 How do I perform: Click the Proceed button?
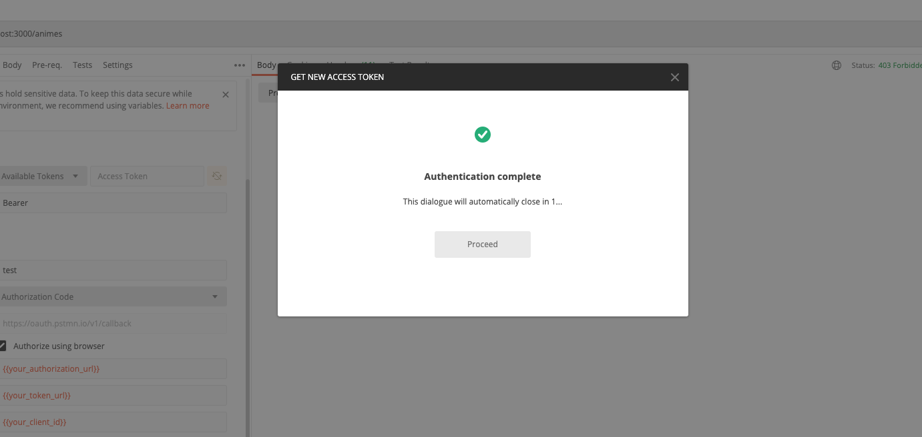pos(482,244)
